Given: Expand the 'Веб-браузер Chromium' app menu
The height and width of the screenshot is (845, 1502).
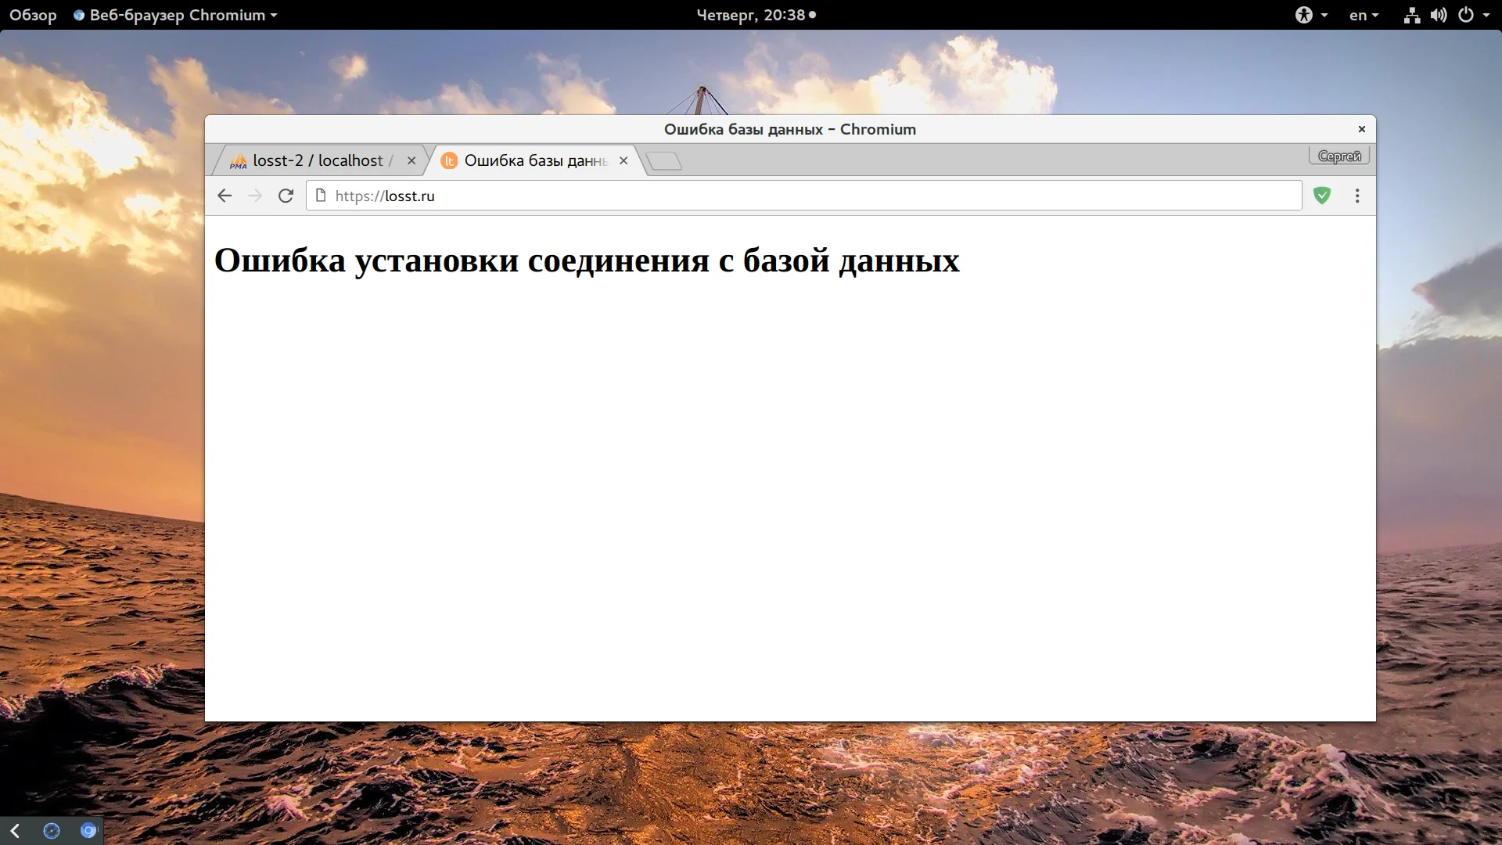Looking at the screenshot, I should click(x=176, y=15).
